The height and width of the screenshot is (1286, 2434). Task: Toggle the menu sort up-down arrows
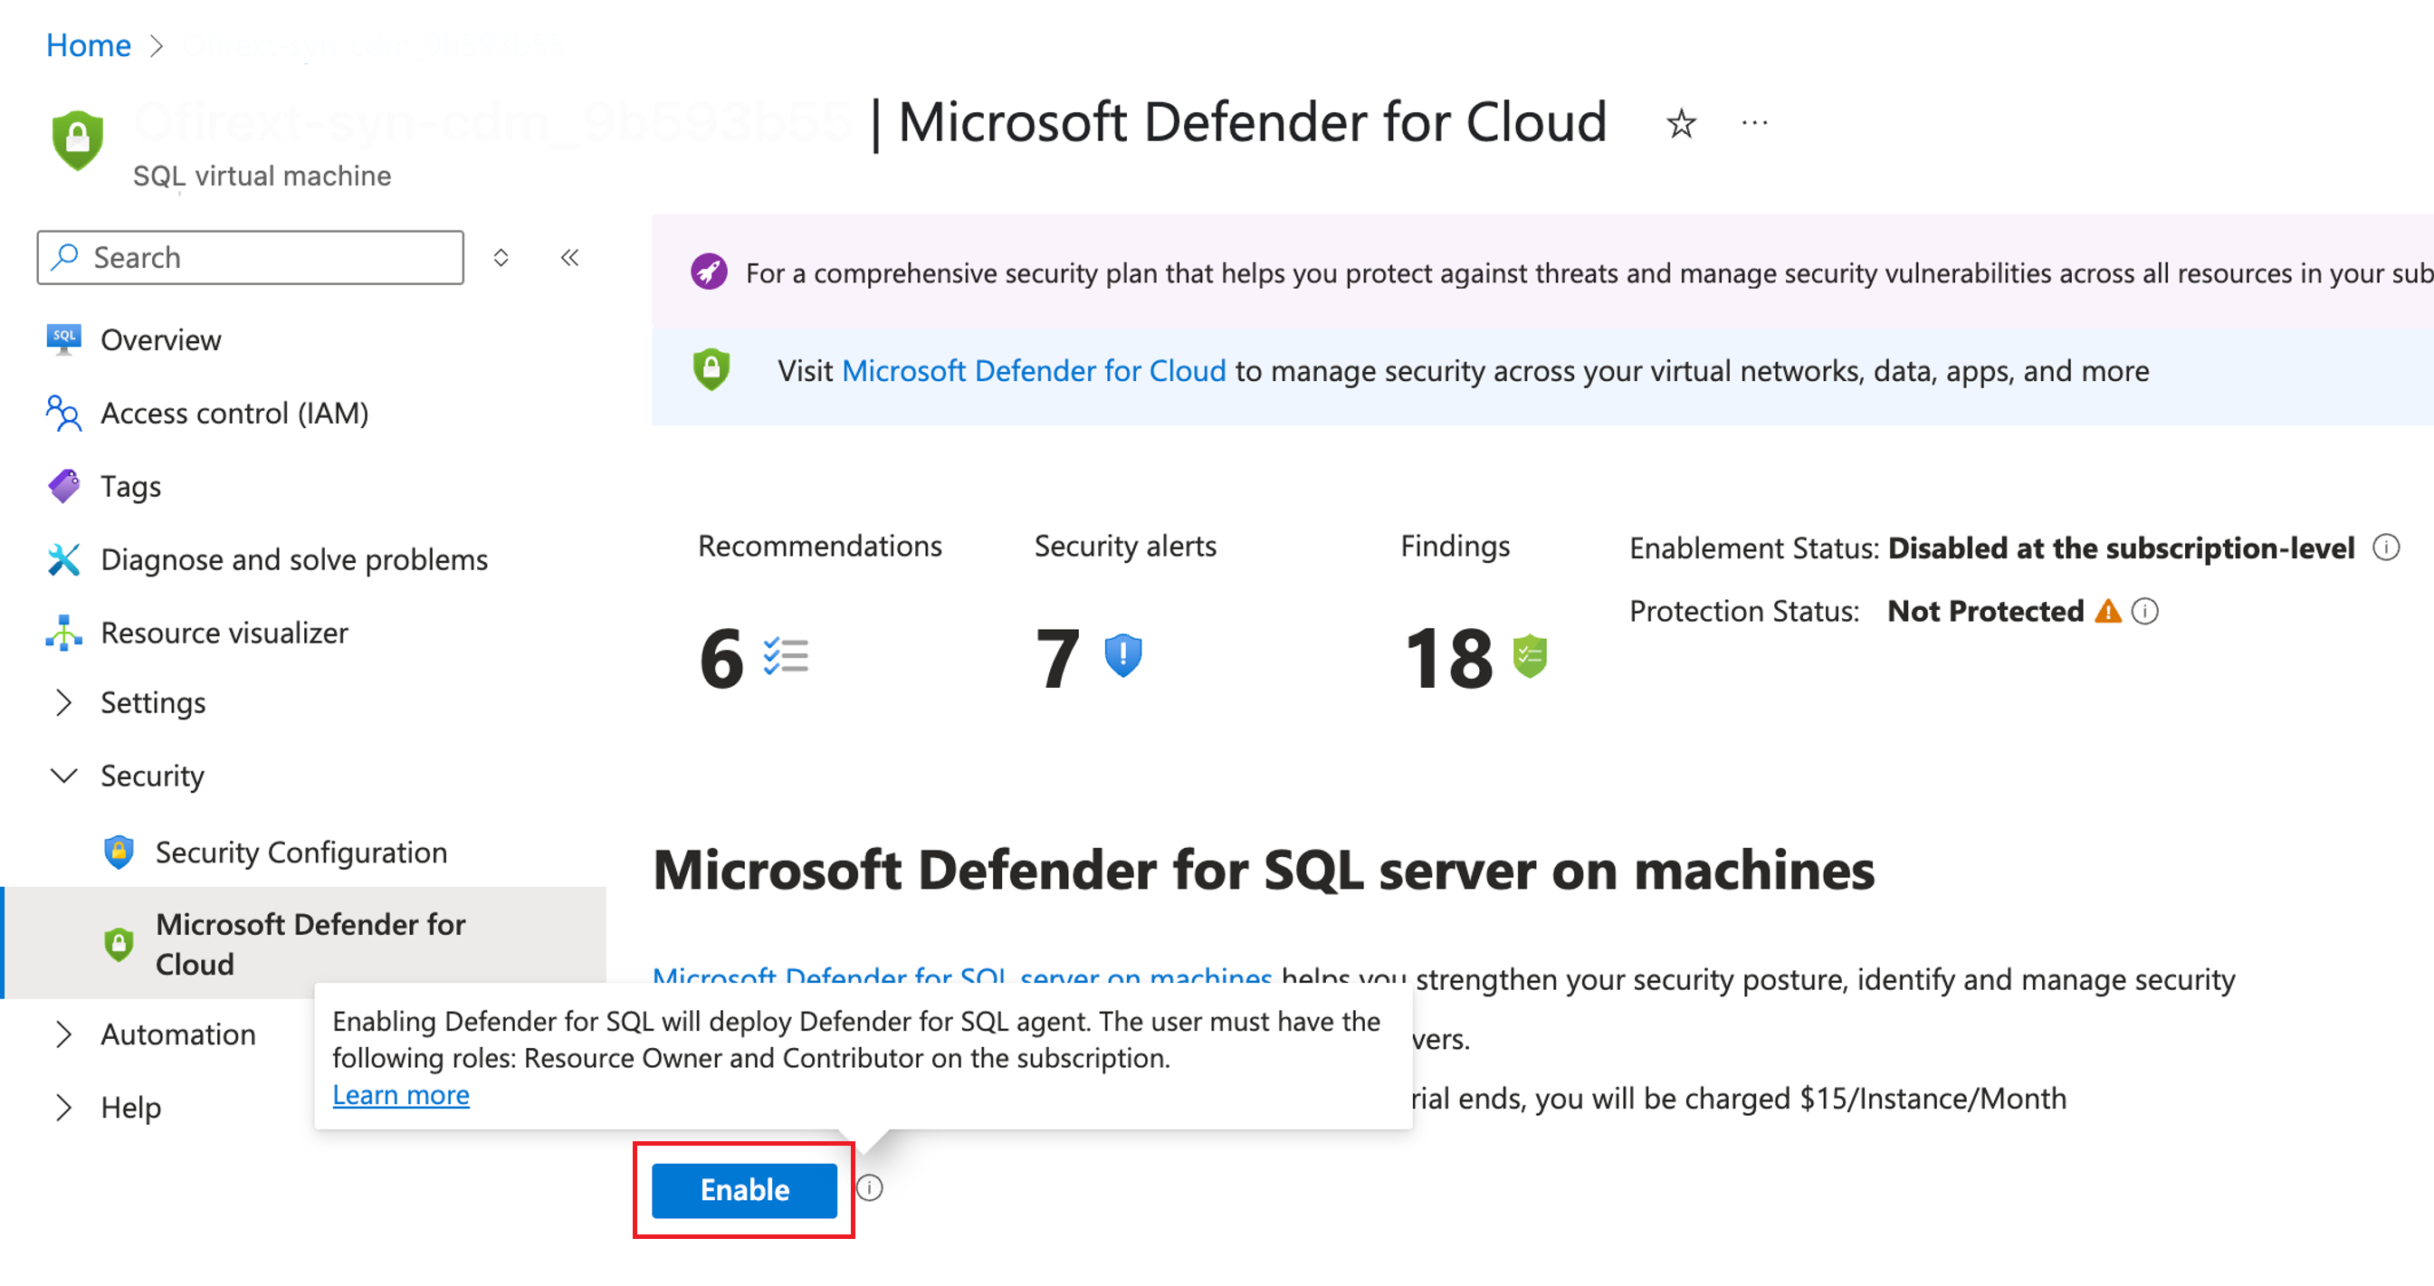[x=501, y=257]
